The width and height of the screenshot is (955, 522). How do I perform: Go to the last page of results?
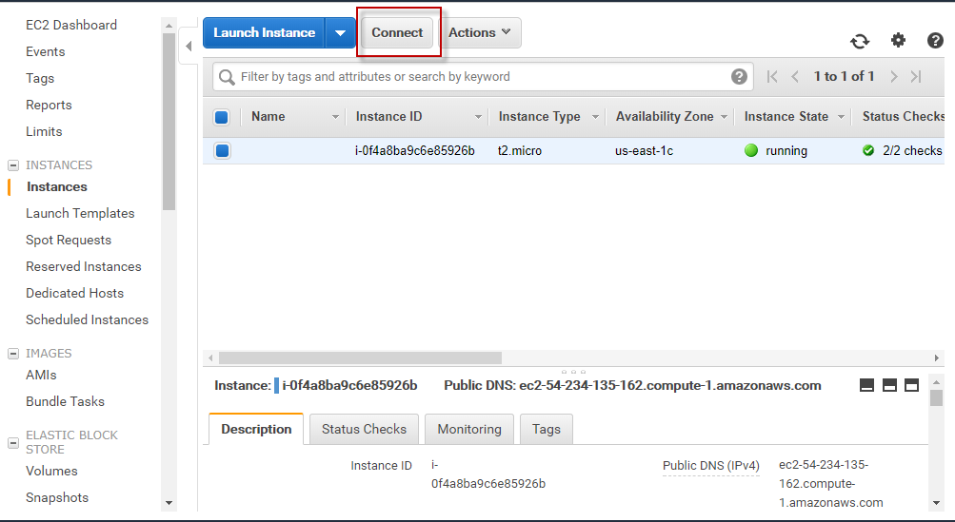916,77
